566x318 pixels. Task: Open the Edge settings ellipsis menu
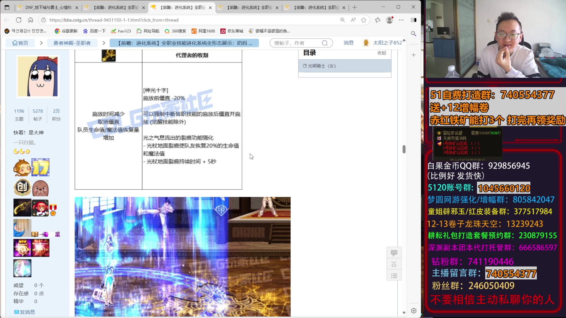click(401, 20)
